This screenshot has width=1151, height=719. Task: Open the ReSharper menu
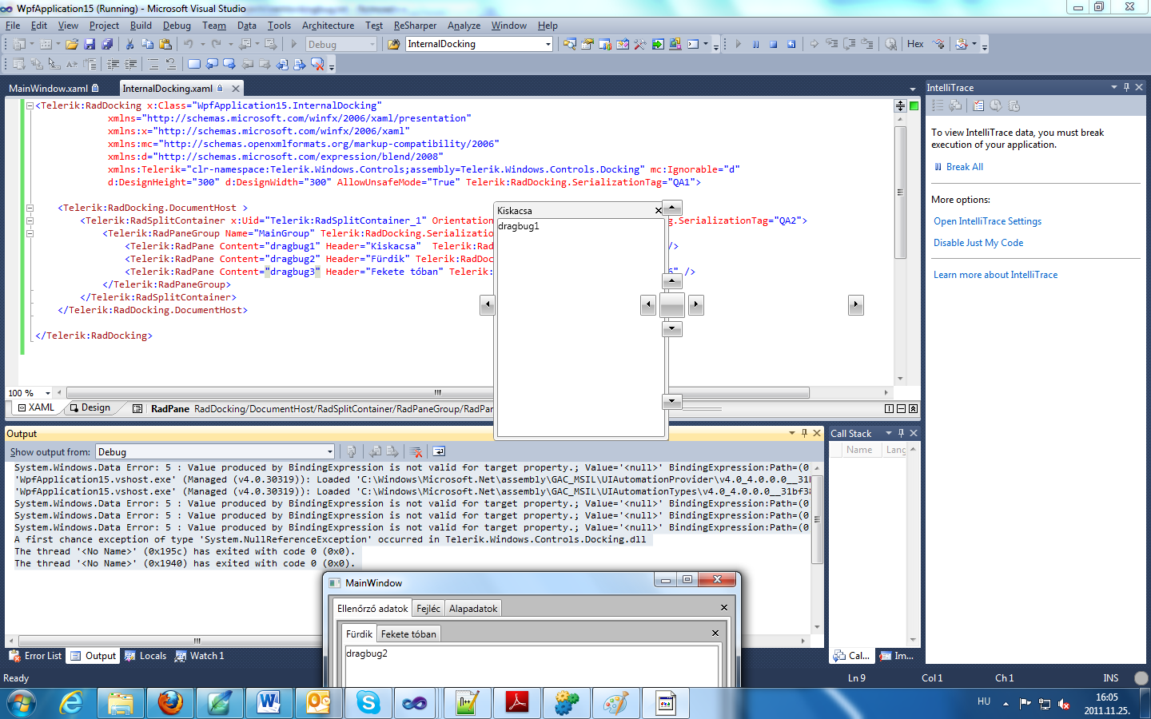tap(415, 26)
